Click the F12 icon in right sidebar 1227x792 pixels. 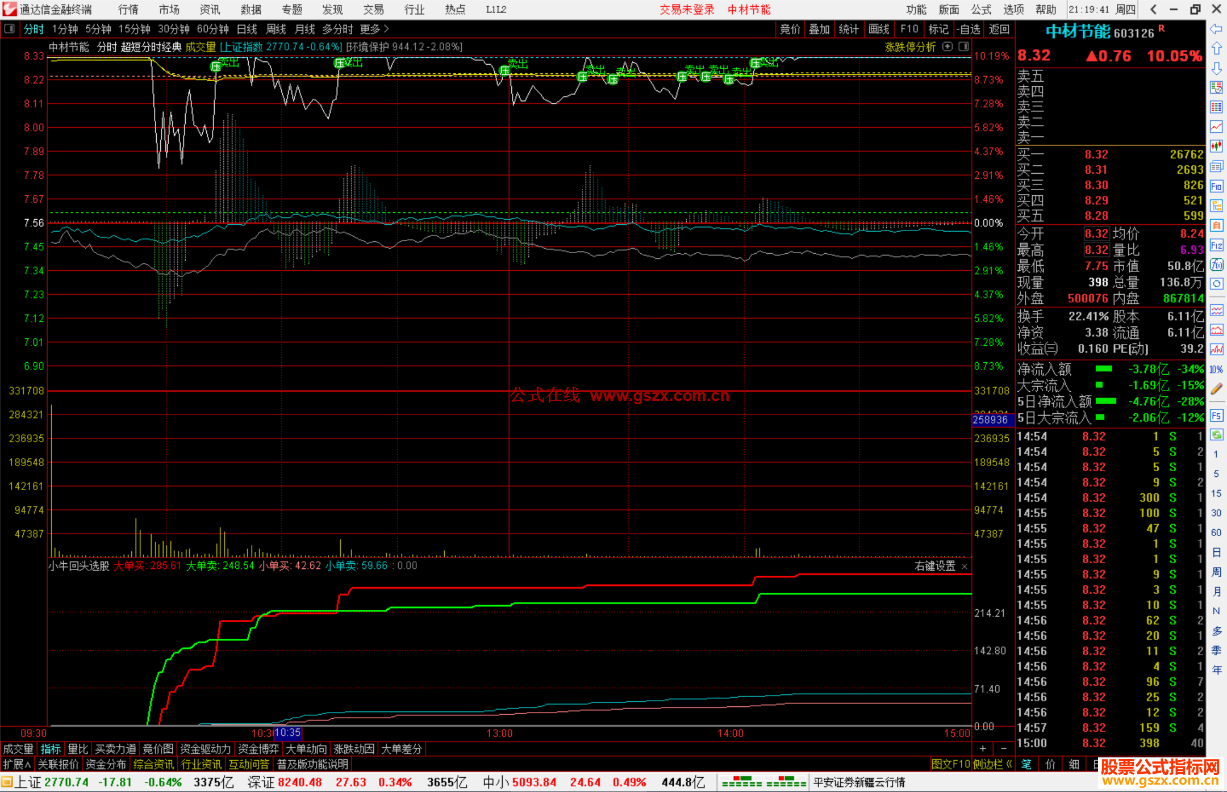[x=1216, y=245]
